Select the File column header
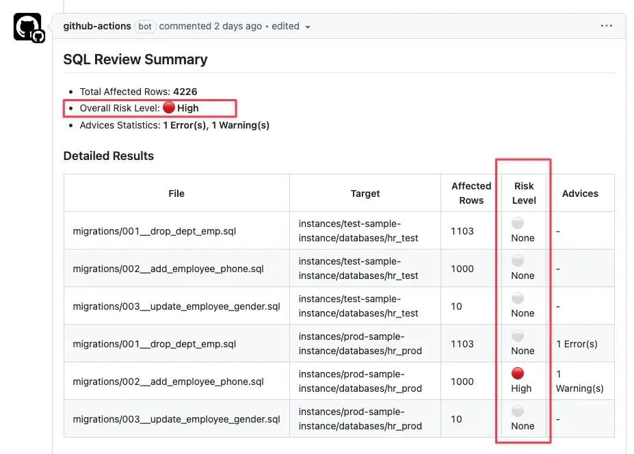Viewport: 634px width, 454px height. tap(176, 193)
